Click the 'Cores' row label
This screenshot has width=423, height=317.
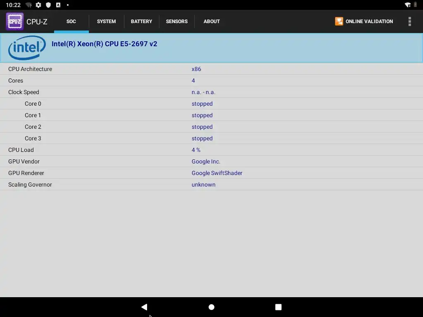pyautogui.click(x=16, y=80)
